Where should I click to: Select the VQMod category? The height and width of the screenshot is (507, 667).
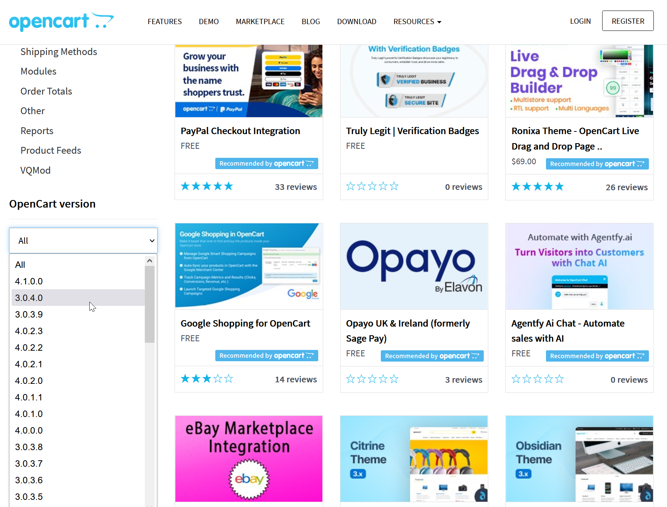(x=35, y=170)
